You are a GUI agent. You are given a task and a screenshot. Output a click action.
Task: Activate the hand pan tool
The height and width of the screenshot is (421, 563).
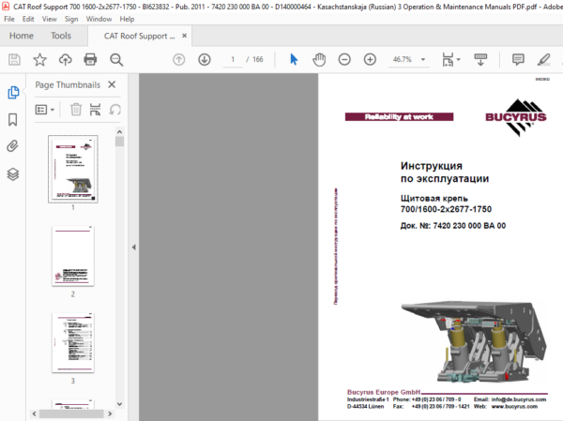pos(319,60)
